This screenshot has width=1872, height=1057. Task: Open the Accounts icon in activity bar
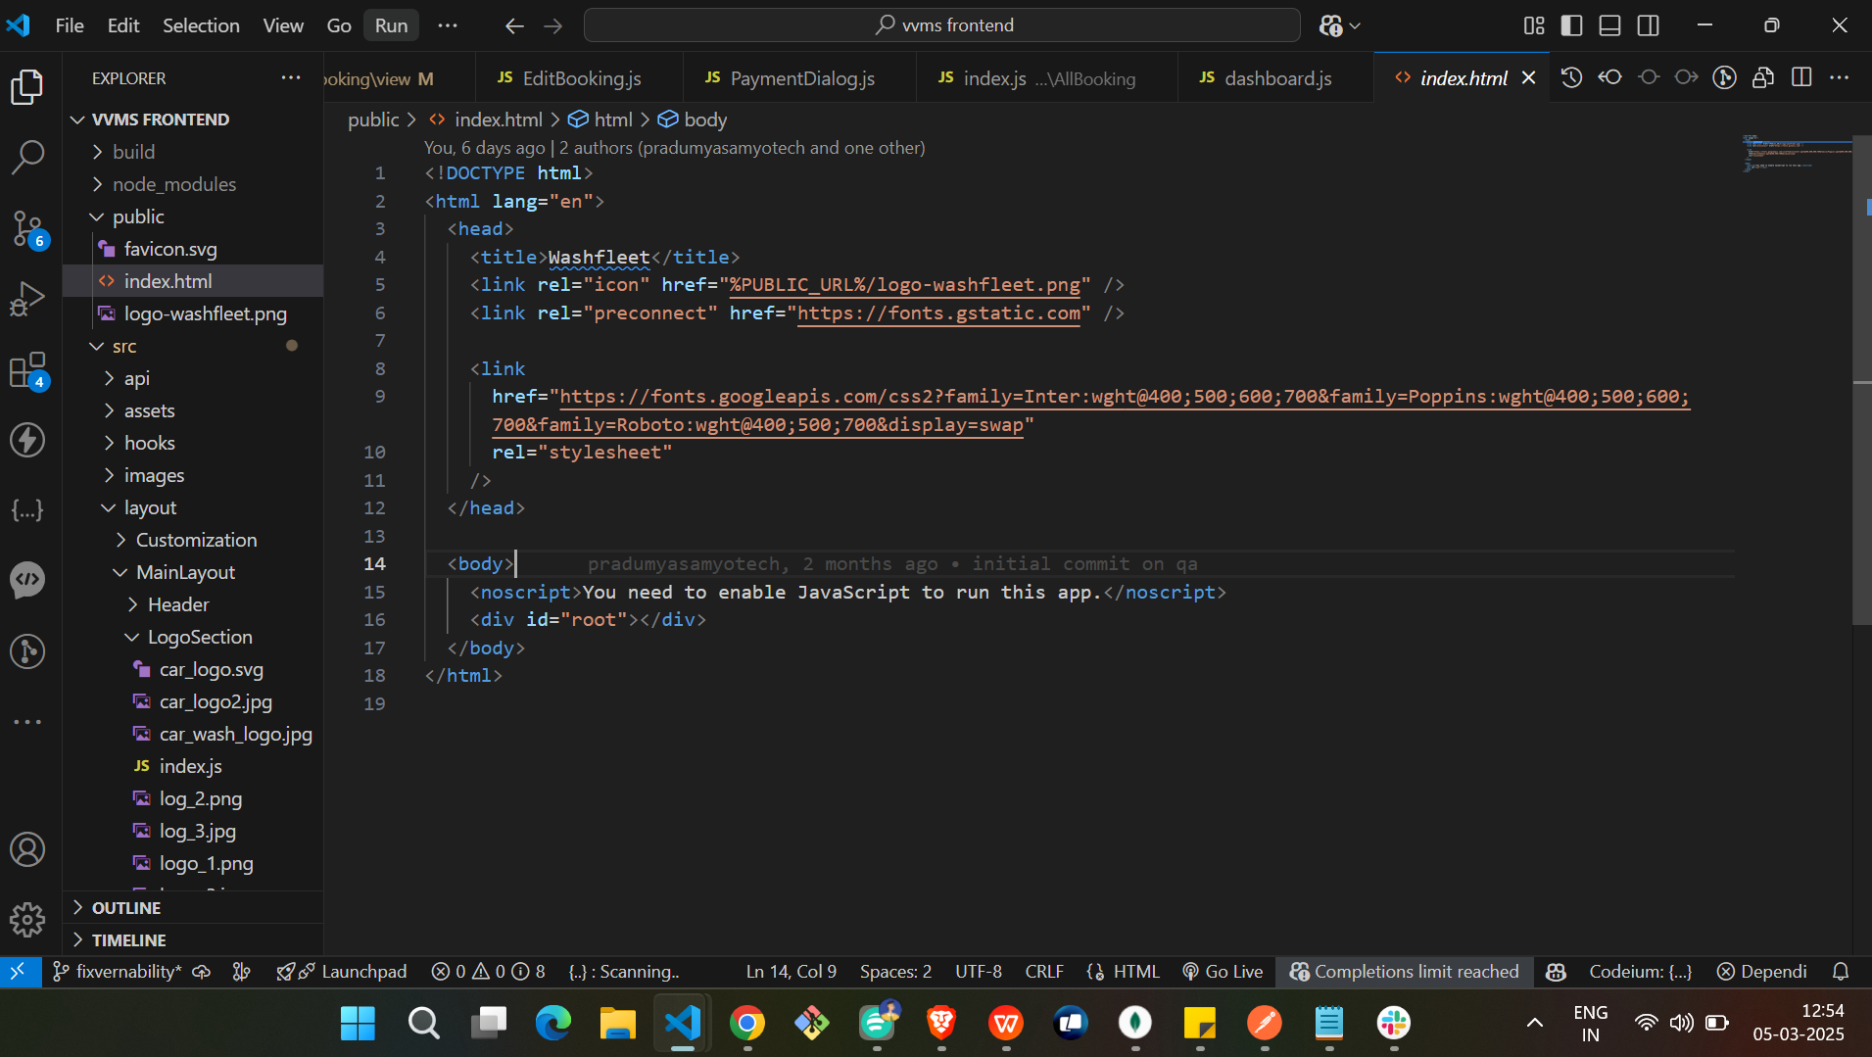[27, 849]
